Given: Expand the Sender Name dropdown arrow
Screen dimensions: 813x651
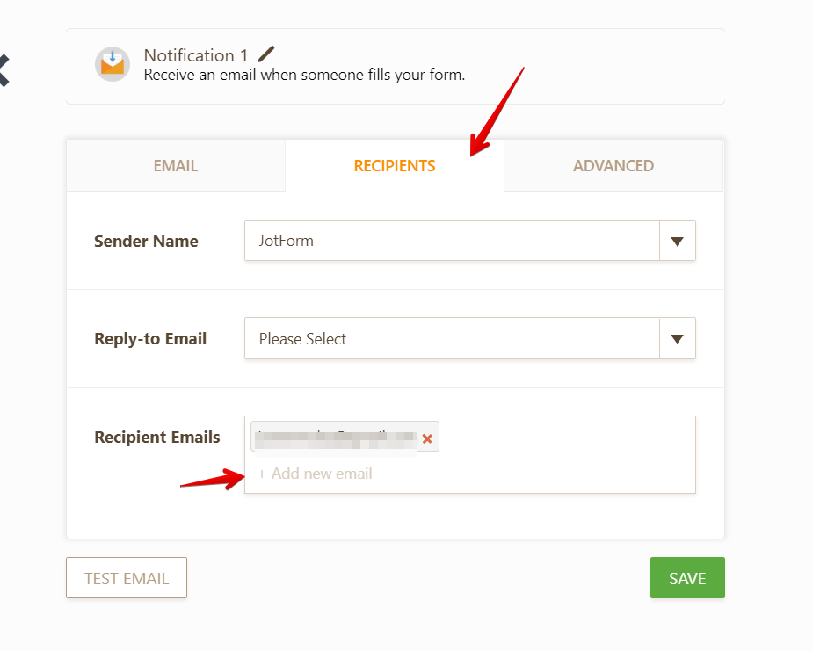Looking at the screenshot, I should click(x=677, y=241).
